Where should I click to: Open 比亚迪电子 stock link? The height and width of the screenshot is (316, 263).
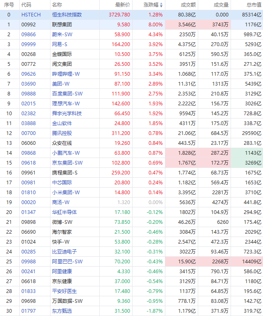[64, 252]
